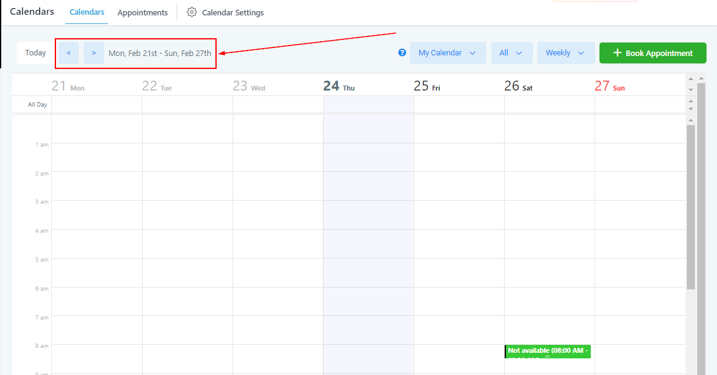Viewport: 717px width, 375px height.
Task: Open Calendar Settings gear icon
Action: point(192,12)
